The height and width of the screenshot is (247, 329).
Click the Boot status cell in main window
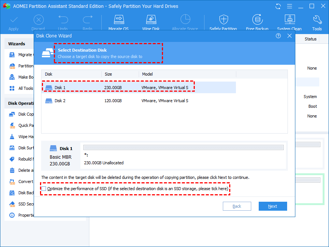(x=313, y=107)
